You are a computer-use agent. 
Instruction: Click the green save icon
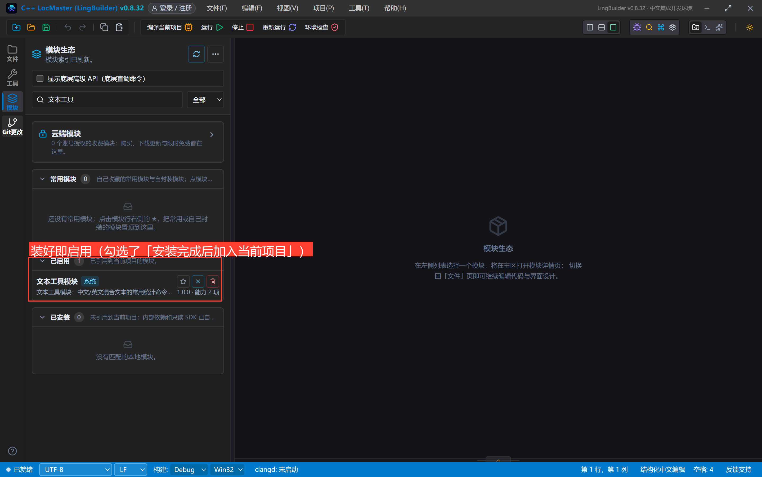coord(46,28)
